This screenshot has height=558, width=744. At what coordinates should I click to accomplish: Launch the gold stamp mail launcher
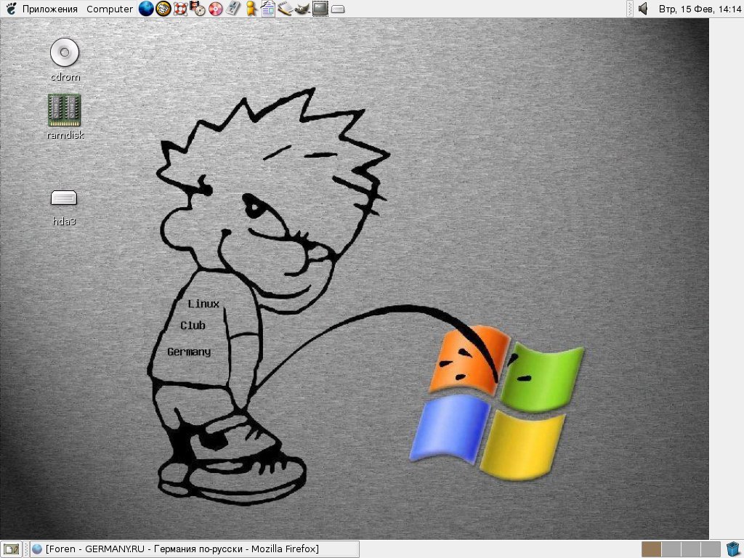(163, 9)
